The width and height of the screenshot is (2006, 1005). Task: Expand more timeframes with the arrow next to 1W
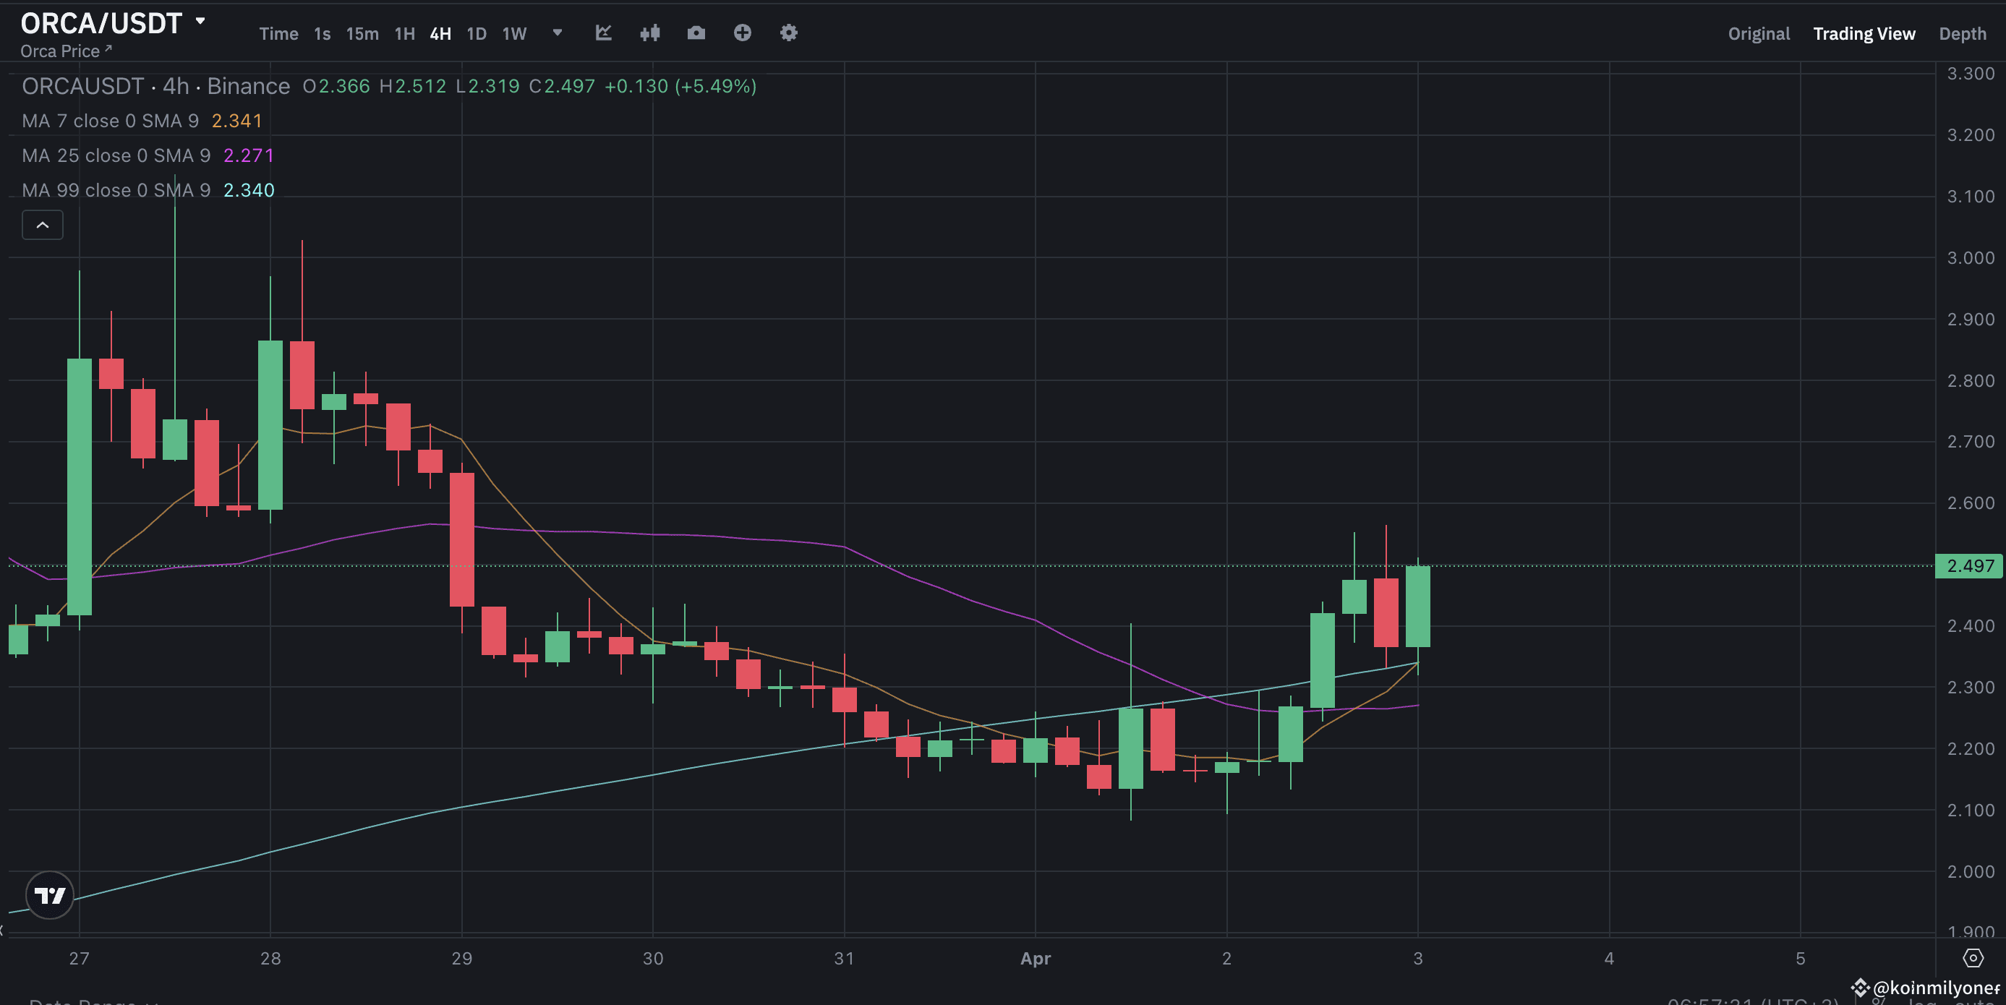tap(557, 33)
